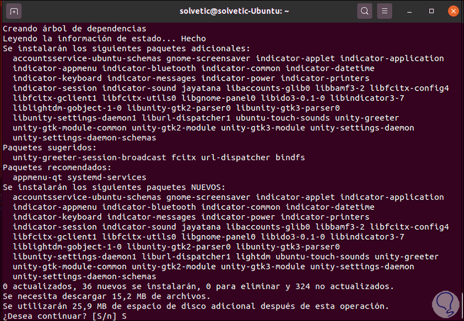Click the 'Paquetes sugeridos:' line
The image size is (464, 321).
(x=50, y=148)
